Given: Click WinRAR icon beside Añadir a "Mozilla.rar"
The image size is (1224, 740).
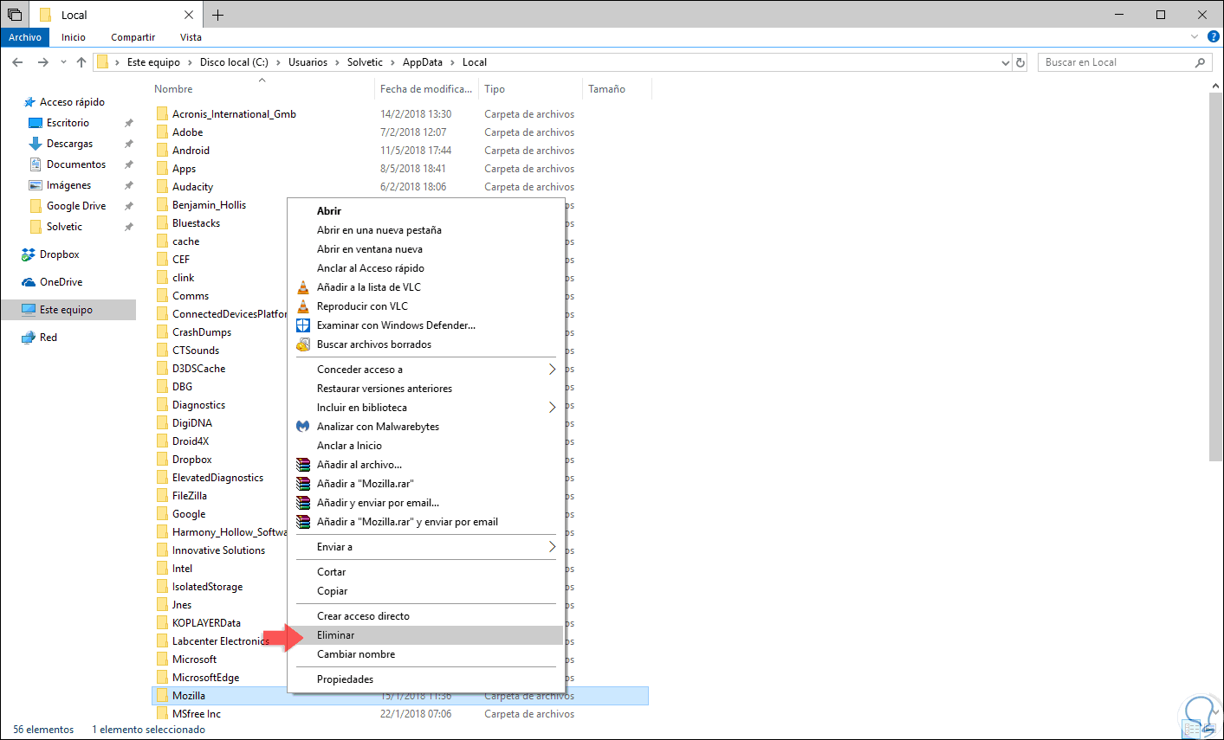Looking at the screenshot, I should pos(303,484).
